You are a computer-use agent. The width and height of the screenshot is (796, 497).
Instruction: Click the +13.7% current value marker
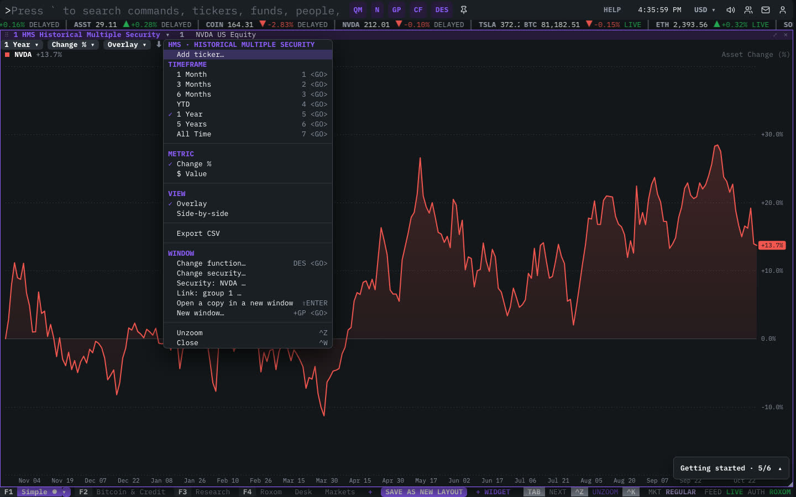tap(772, 245)
